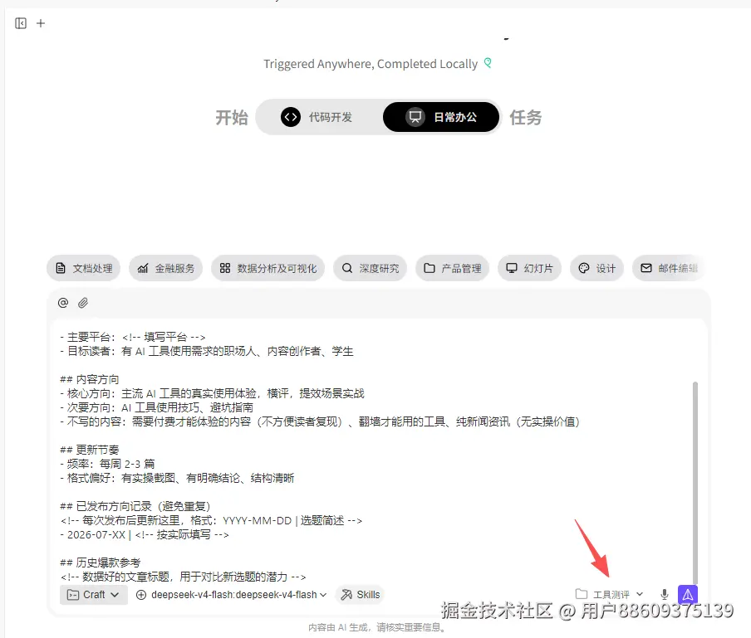Attach a file with paperclip icon
This screenshot has width=751, height=638.
[83, 303]
